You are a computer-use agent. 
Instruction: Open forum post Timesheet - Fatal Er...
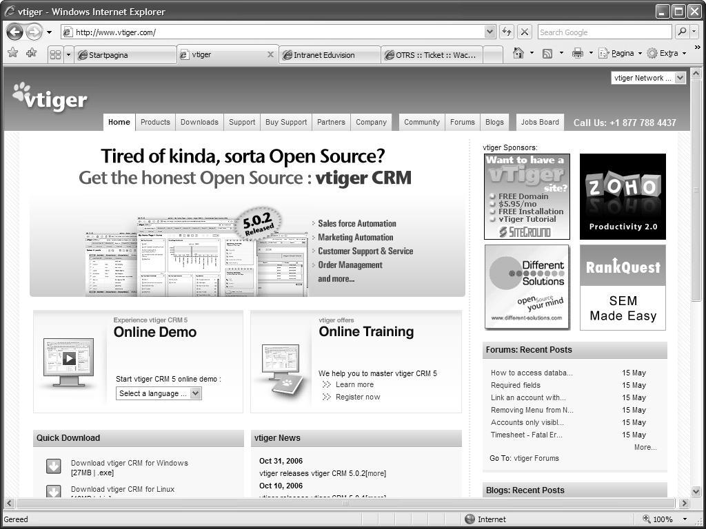526,435
